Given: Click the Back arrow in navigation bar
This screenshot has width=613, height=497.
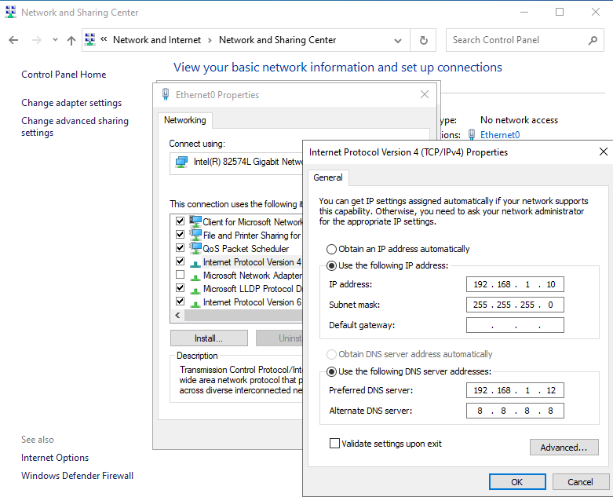Looking at the screenshot, I should (13, 40).
